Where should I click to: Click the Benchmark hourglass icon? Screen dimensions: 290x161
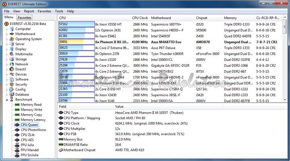(x=12, y=99)
